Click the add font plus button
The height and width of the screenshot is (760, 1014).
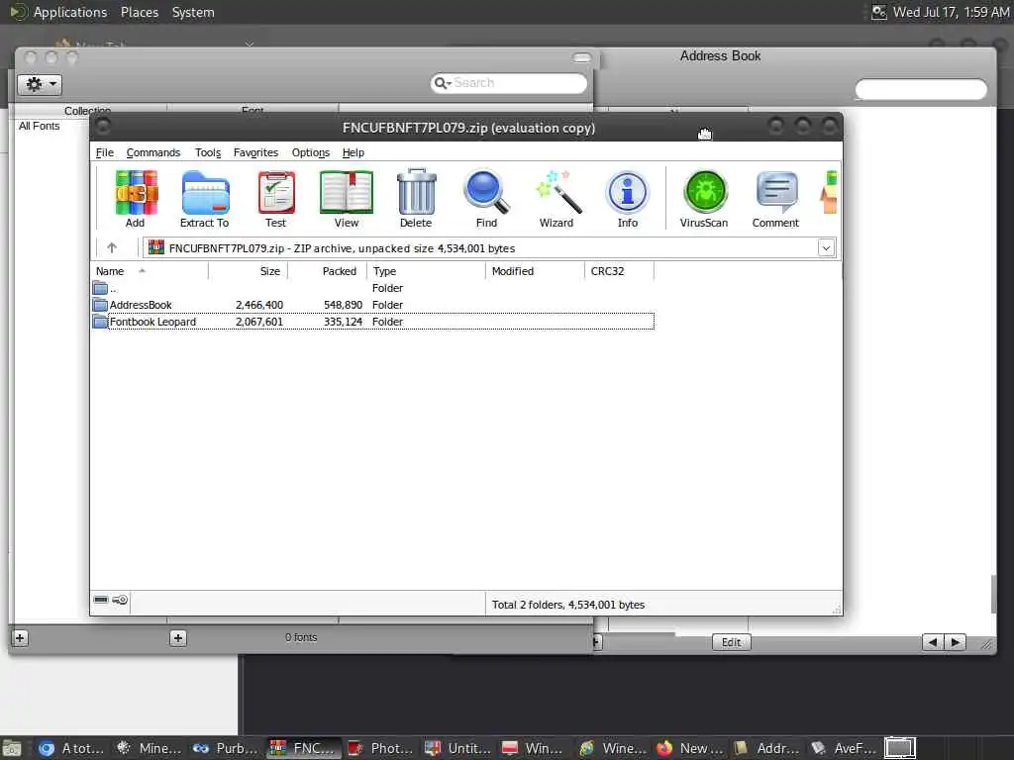178,638
